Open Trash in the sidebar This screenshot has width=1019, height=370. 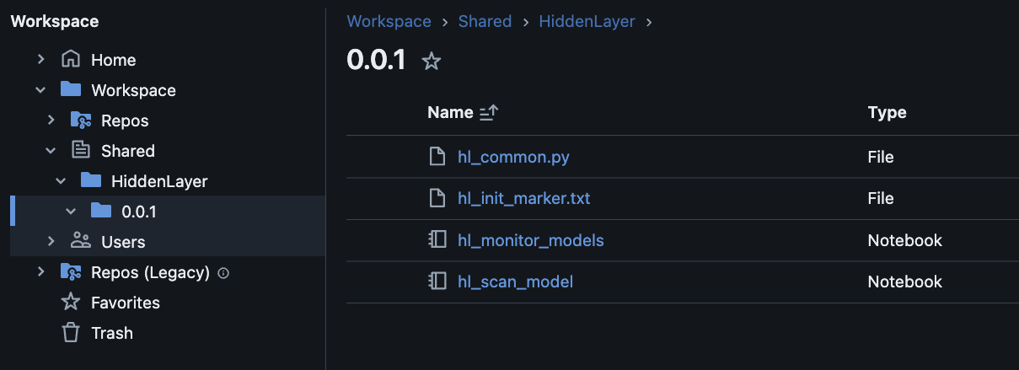coord(112,333)
